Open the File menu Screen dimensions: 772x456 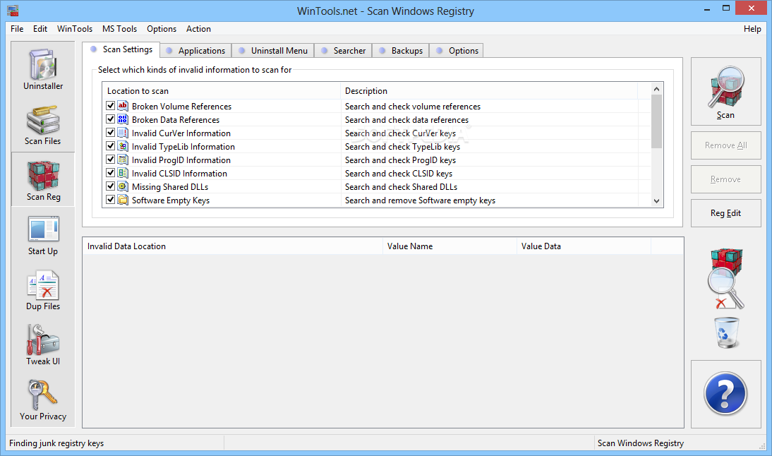(x=17, y=28)
